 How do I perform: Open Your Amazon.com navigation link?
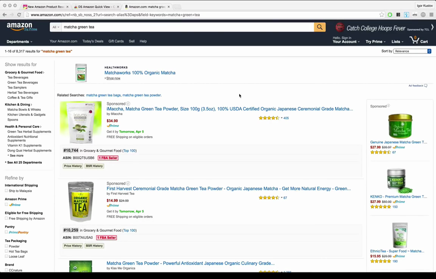click(x=64, y=41)
